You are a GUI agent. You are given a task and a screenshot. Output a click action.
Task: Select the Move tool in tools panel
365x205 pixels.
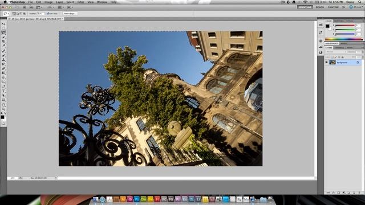pyautogui.click(x=3, y=24)
